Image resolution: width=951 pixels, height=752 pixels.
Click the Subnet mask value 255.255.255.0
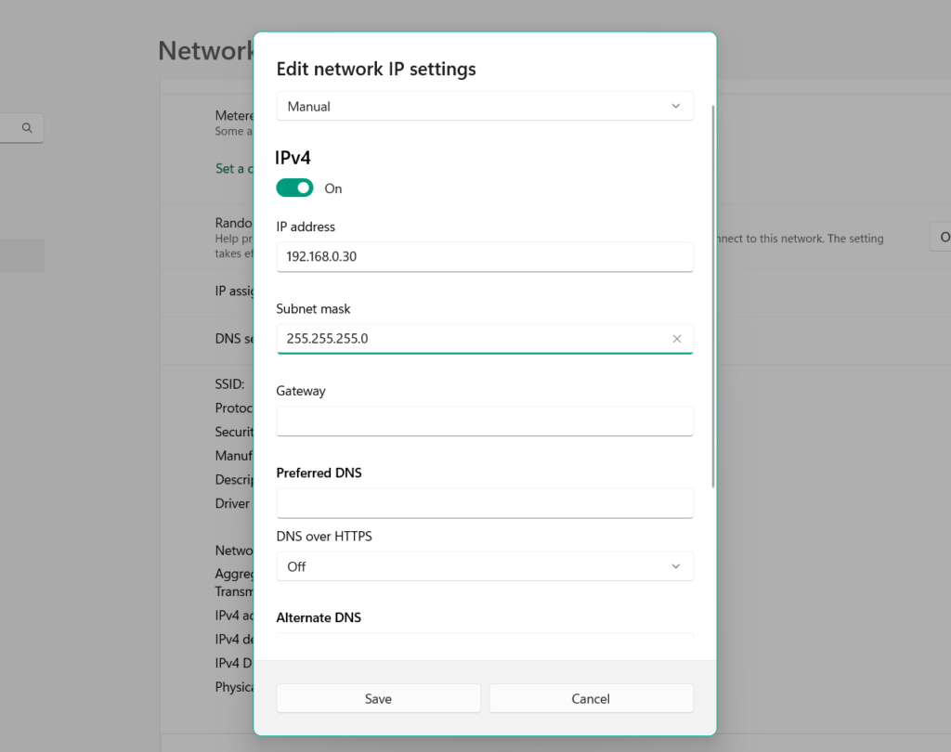click(328, 339)
